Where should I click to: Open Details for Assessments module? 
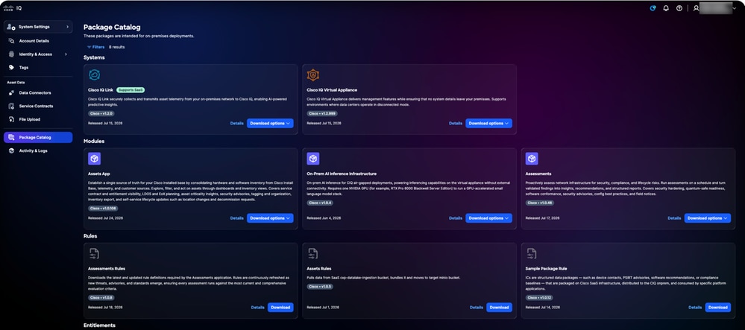tap(674, 218)
